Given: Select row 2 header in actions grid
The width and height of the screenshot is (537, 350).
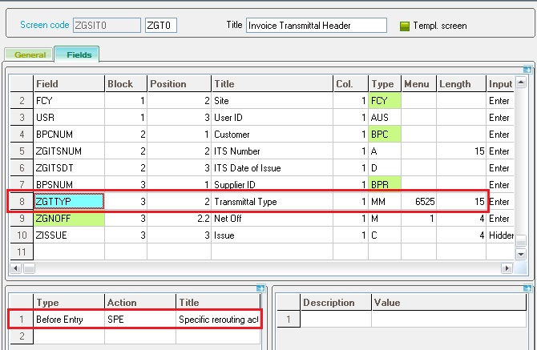Looking at the screenshot, I should click(x=22, y=336).
